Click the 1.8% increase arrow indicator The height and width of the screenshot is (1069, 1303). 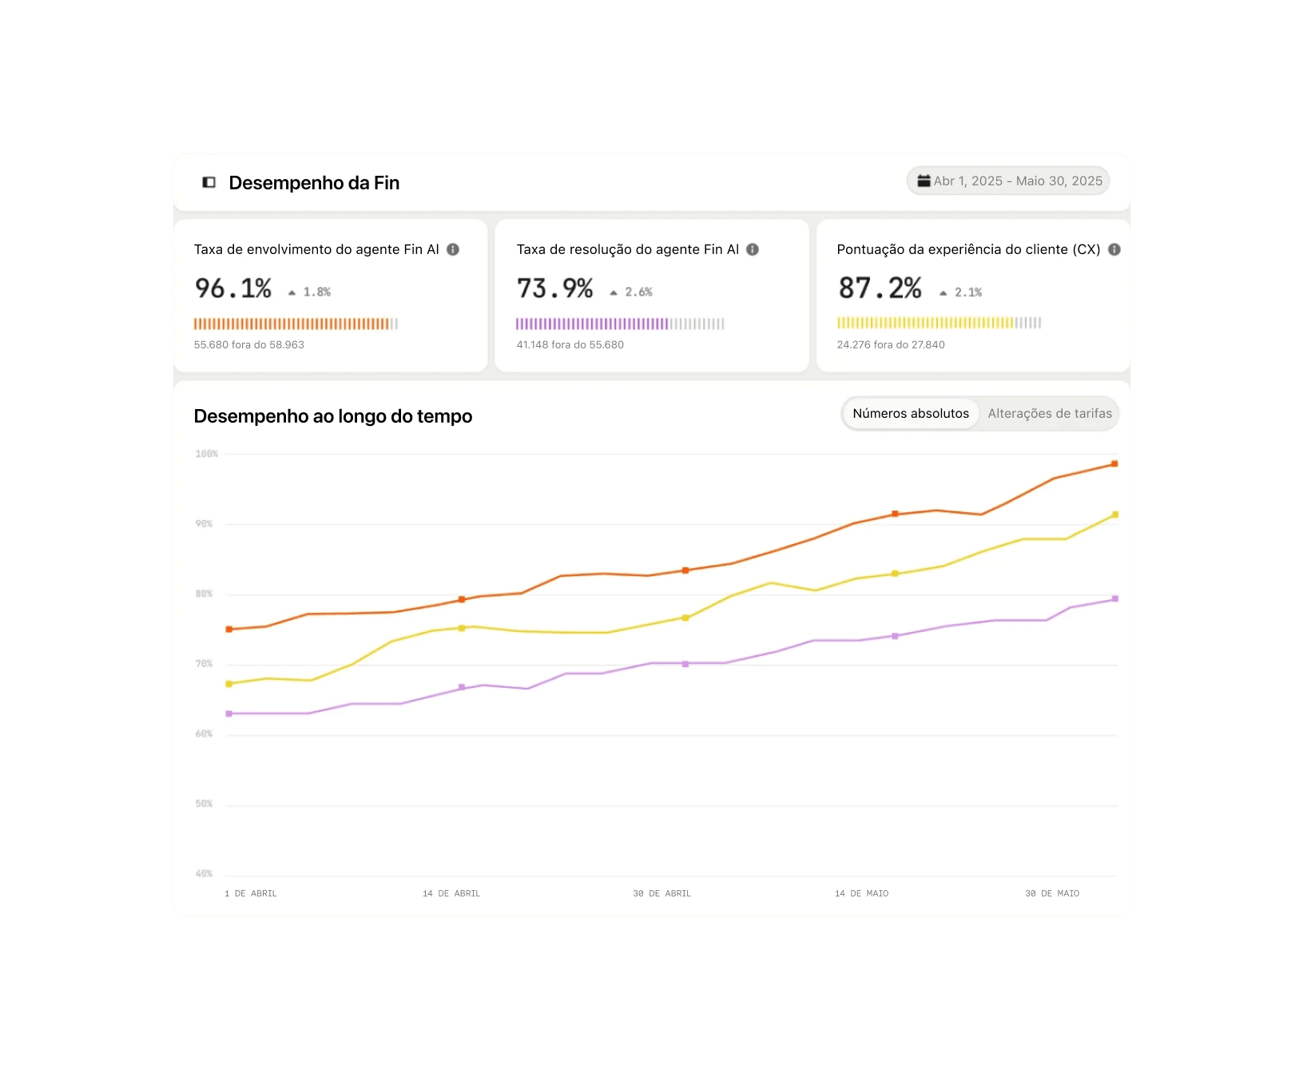[292, 292]
